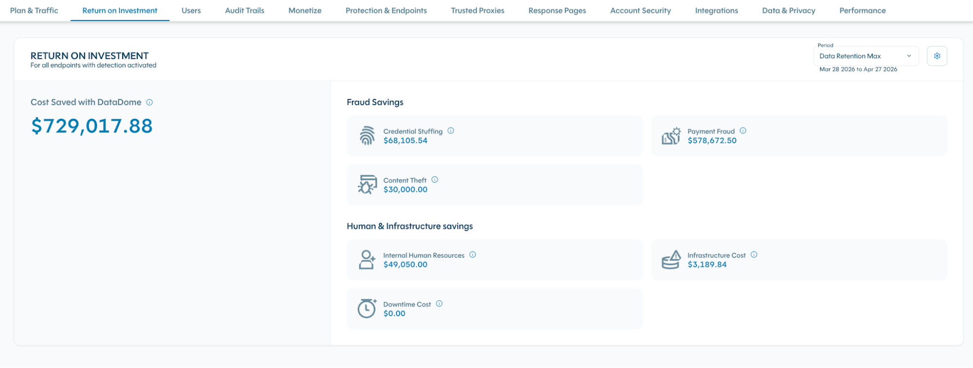Go to the Audit Trails tab

tap(245, 10)
